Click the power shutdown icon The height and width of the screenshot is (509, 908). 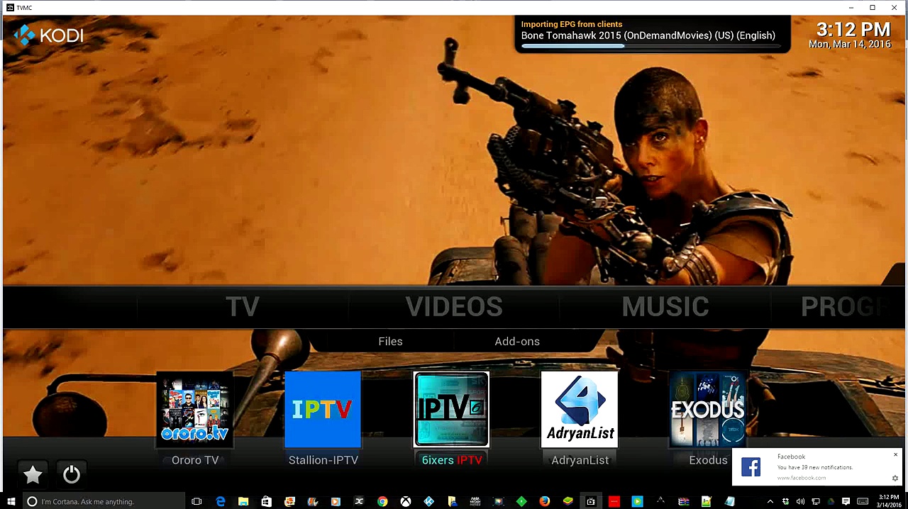click(x=72, y=474)
